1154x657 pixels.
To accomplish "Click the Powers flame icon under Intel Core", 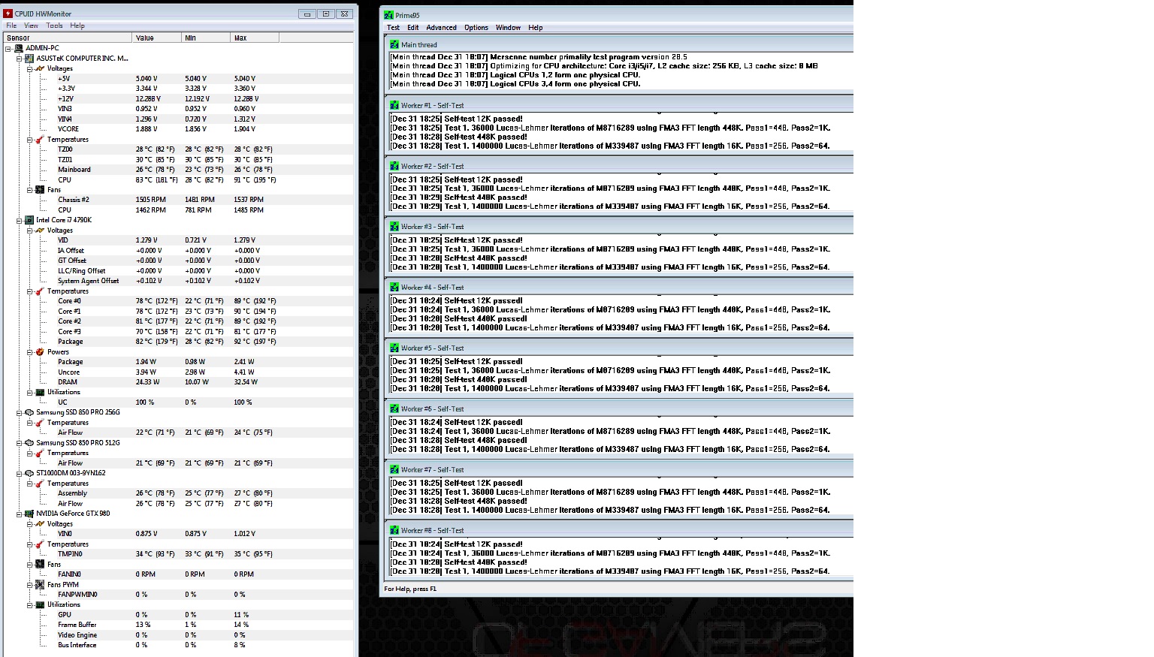I will [40, 351].
